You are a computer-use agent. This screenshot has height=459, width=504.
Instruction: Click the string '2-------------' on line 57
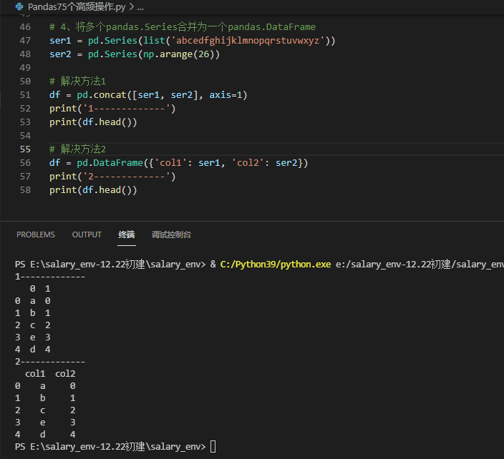pyautogui.click(x=127, y=177)
